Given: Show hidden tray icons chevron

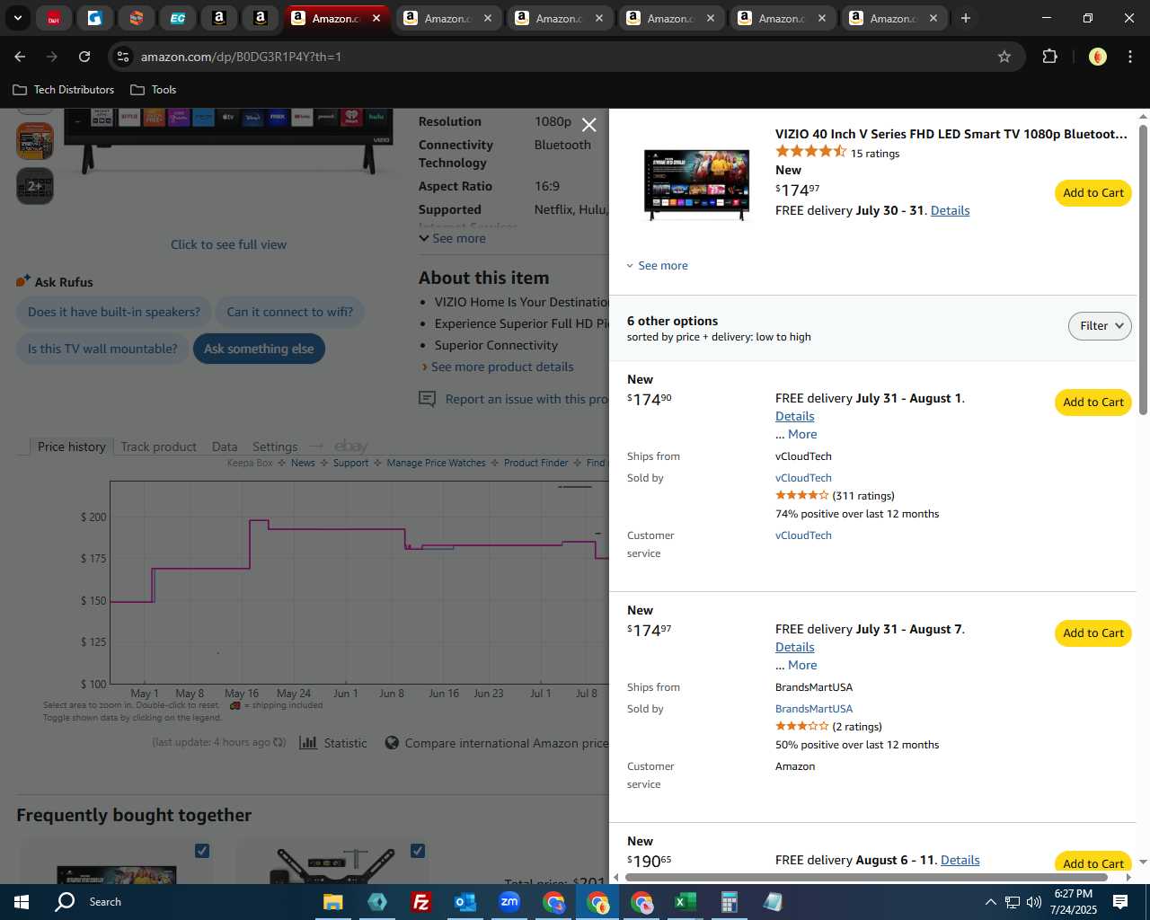Looking at the screenshot, I should (990, 902).
